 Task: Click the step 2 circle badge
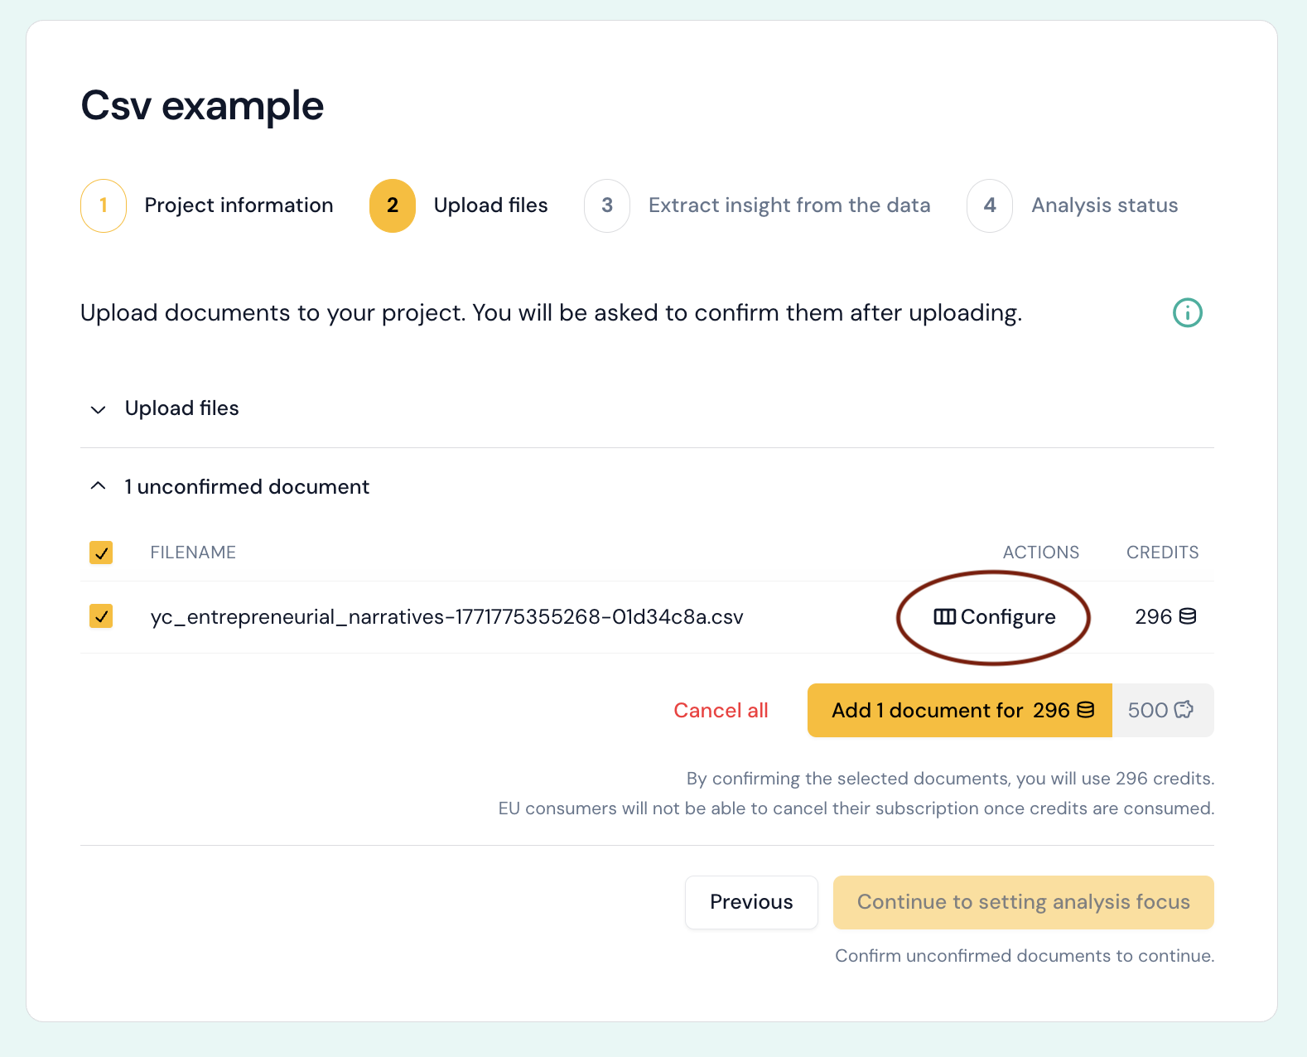[x=392, y=205]
